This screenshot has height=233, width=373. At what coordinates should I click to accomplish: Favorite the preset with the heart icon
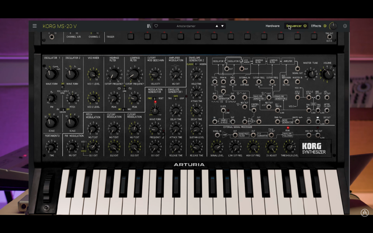point(156,26)
